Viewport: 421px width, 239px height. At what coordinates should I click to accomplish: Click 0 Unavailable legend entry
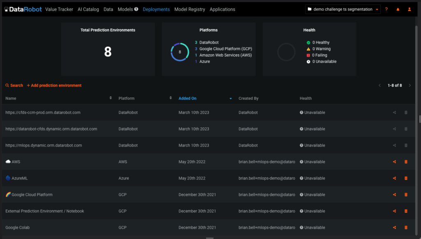[x=322, y=62]
